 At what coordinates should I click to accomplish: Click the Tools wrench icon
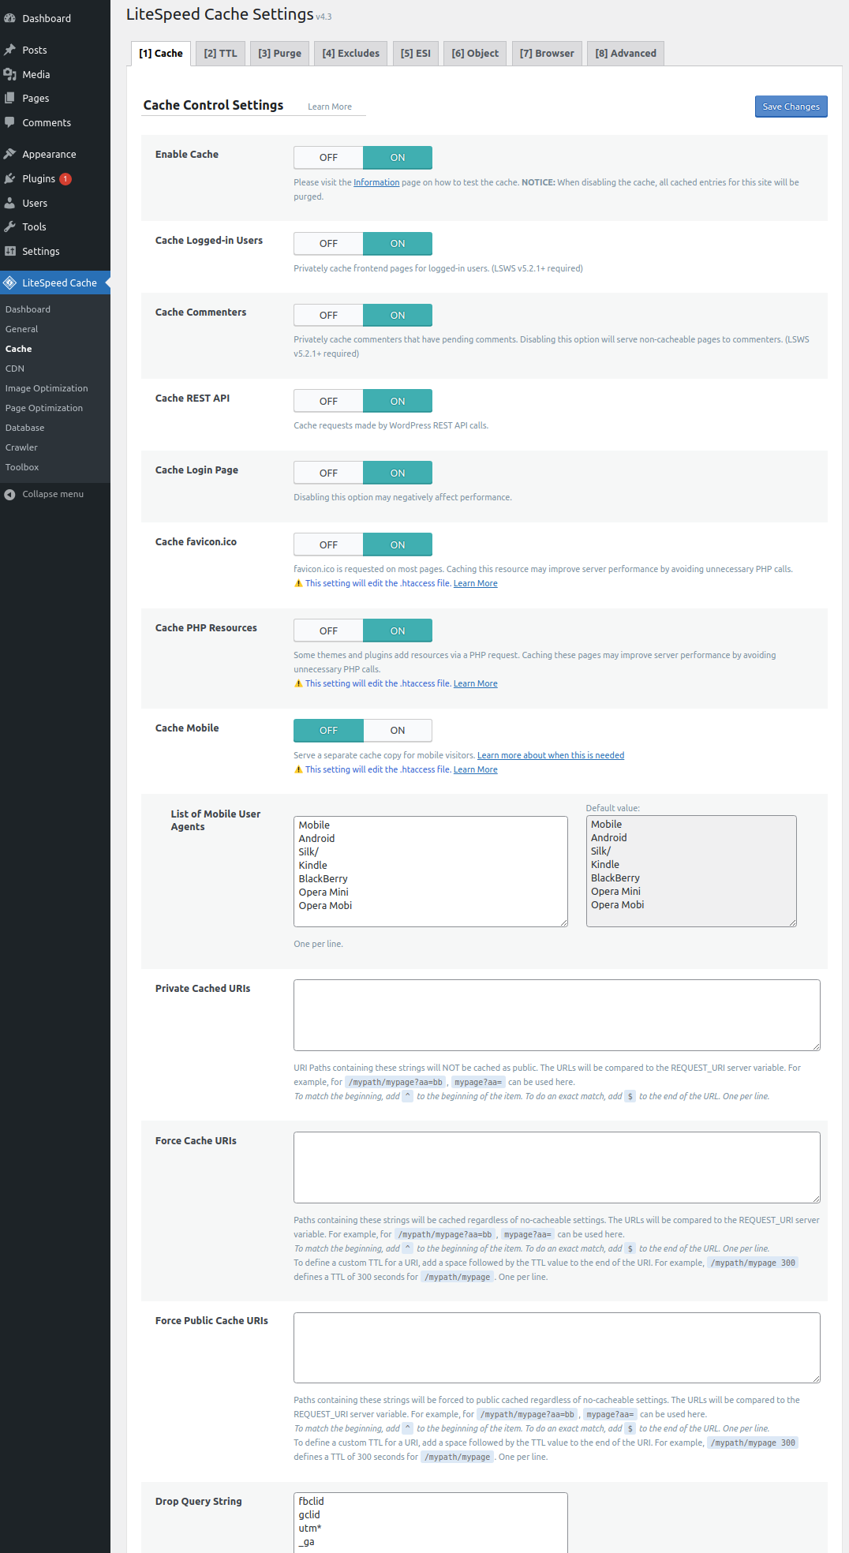pos(10,226)
